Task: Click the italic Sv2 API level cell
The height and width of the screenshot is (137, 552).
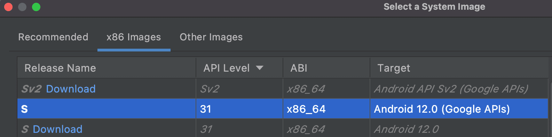Action: 210,89
